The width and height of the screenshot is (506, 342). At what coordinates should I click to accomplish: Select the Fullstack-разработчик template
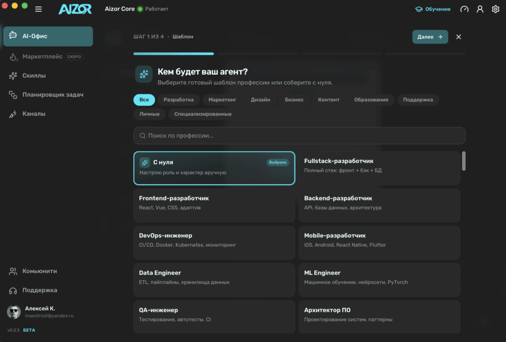click(x=379, y=168)
